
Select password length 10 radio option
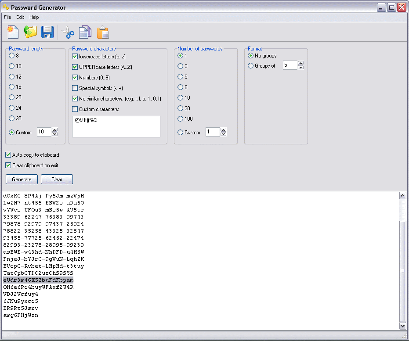[11, 66]
